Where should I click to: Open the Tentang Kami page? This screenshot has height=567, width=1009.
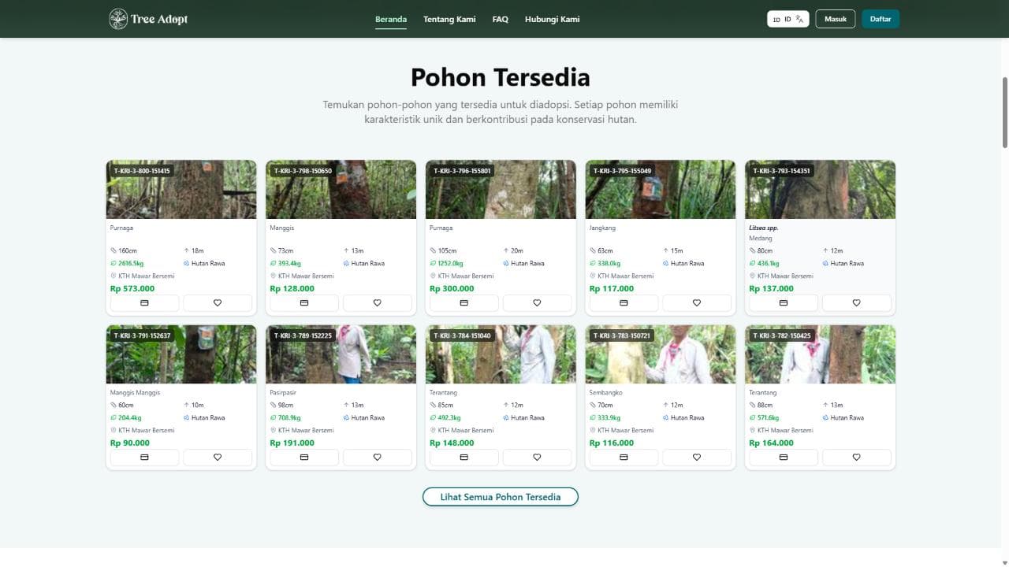tap(449, 19)
